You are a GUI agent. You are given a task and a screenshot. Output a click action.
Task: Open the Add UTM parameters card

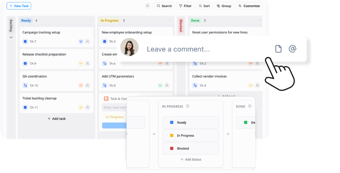tap(136, 81)
